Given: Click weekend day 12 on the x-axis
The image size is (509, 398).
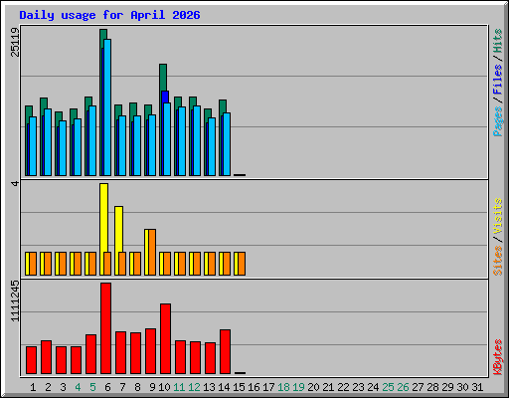Looking at the screenshot, I should (194, 387).
